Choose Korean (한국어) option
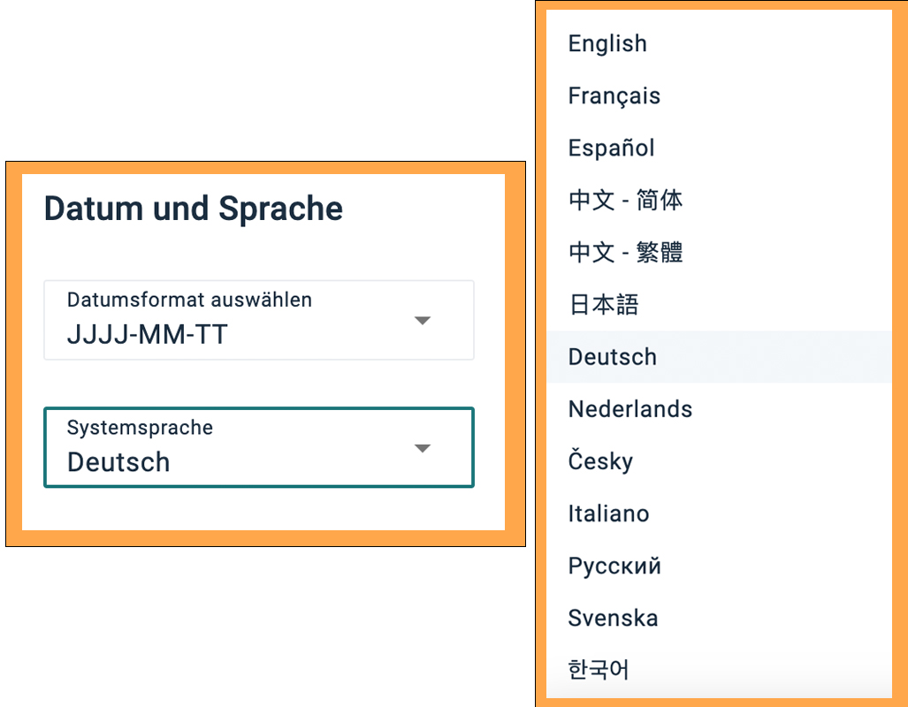 (599, 670)
